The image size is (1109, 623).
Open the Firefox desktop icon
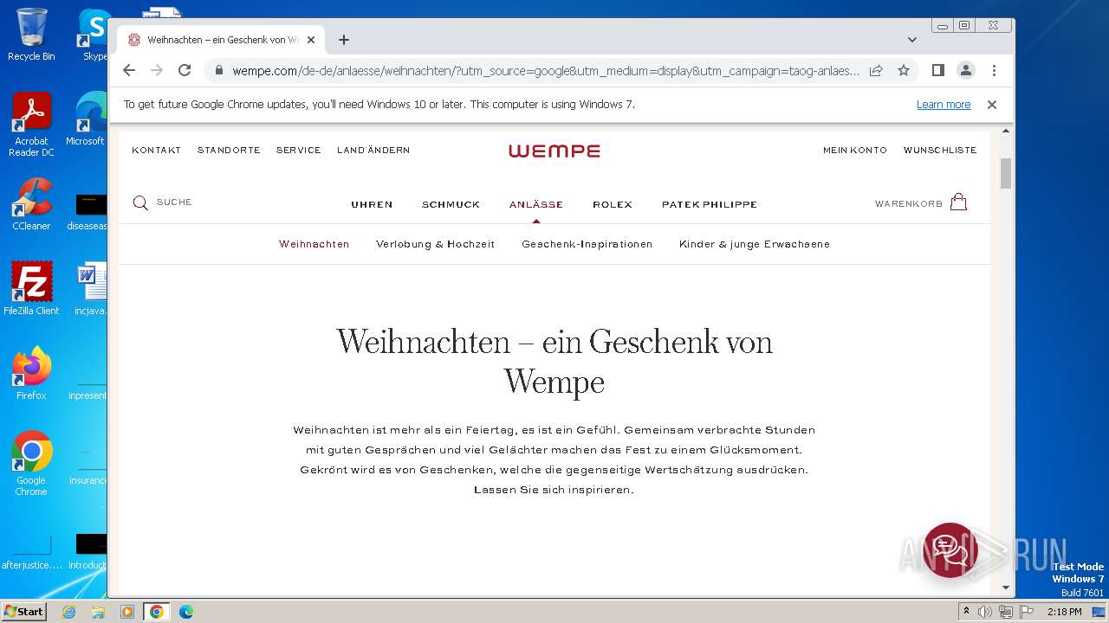pyautogui.click(x=31, y=374)
